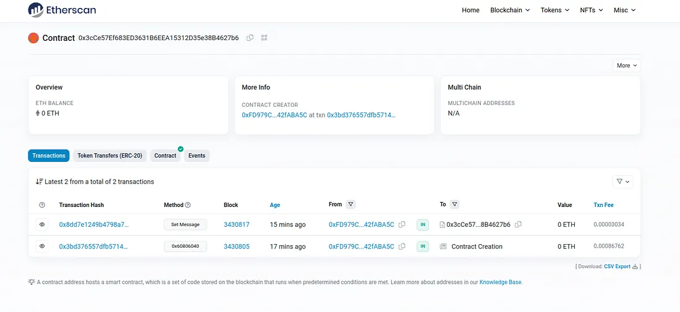This screenshot has height=312, width=680.
Task: Toggle the Age column time format
Action: (x=274, y=205)
